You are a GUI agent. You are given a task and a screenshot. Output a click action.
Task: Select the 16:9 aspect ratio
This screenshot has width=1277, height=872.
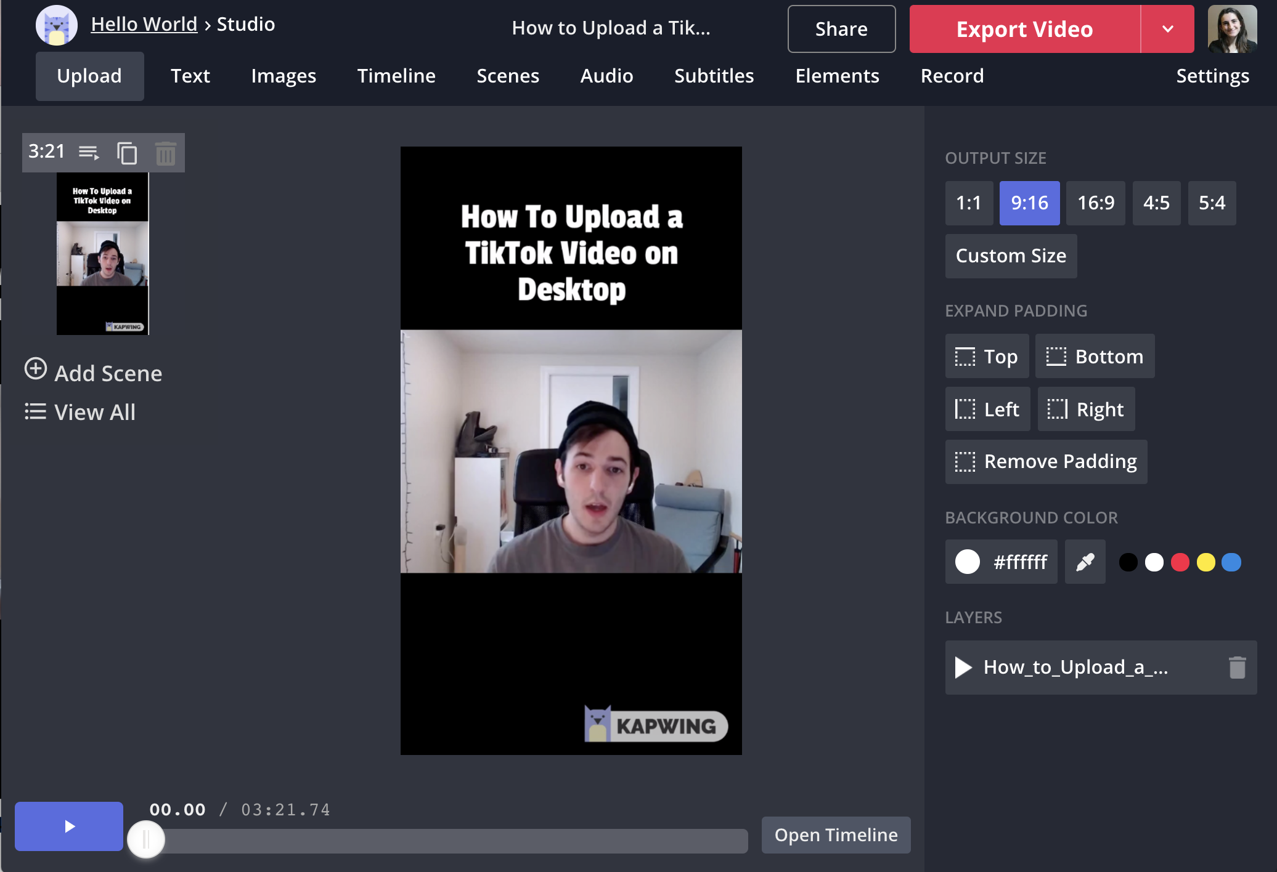(x=1095, y=203)
